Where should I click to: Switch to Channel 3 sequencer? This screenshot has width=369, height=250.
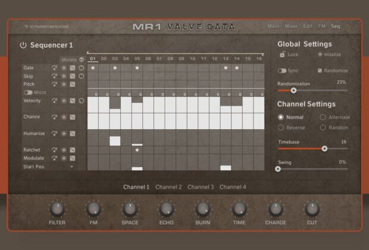(x=201, y=187)
